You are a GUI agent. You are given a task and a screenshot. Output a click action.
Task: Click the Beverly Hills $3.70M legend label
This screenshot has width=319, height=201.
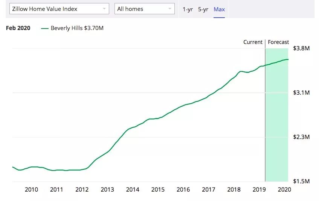77,28
